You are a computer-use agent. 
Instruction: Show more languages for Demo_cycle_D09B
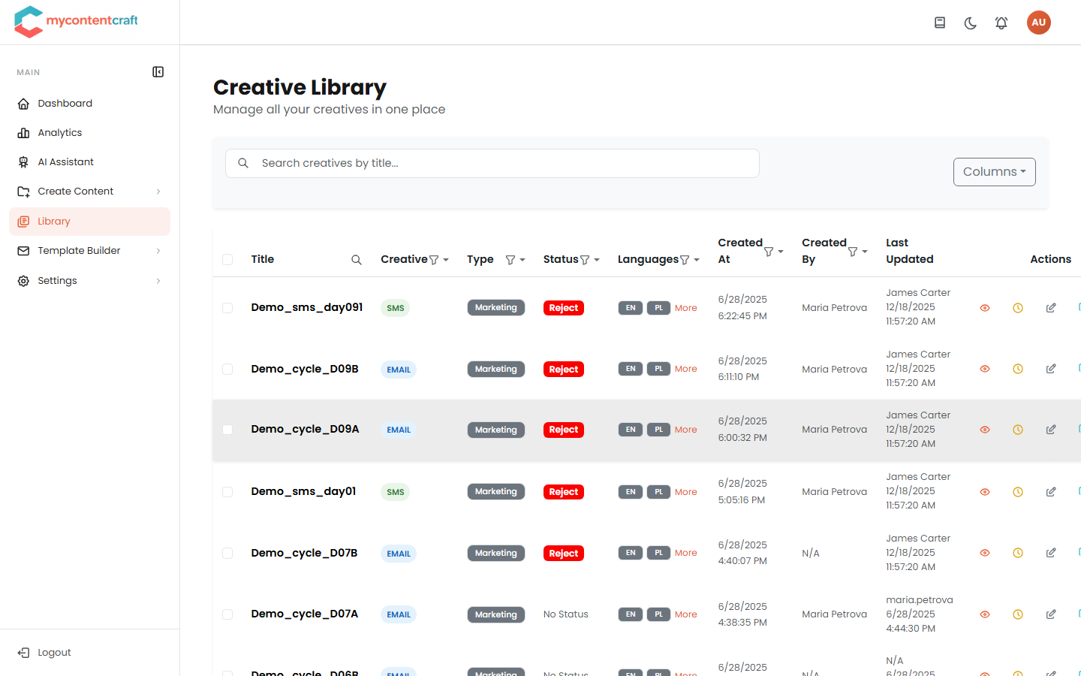click(686, 369)
